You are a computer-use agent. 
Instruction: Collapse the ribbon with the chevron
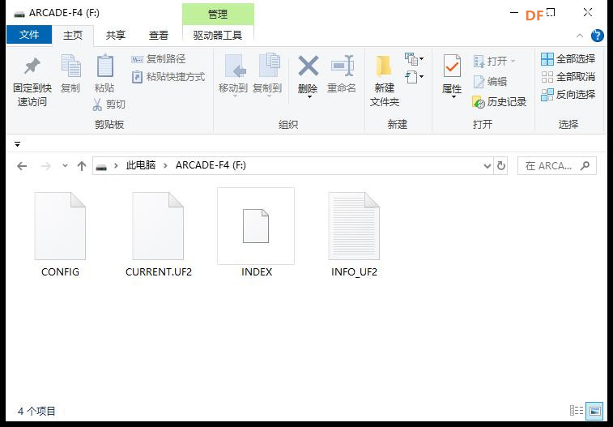tap(580, 36)
